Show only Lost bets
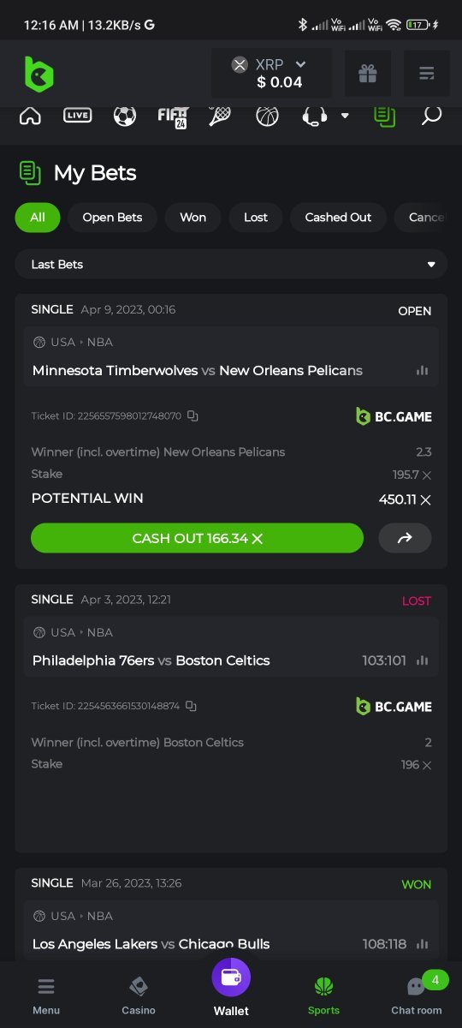 (x=256, y=218)
